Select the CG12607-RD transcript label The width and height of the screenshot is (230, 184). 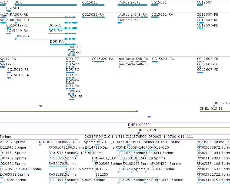pyautogui.click(x=208, y=25)
